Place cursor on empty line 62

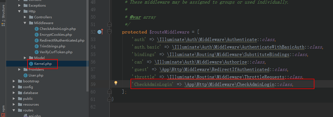point(194,106)
